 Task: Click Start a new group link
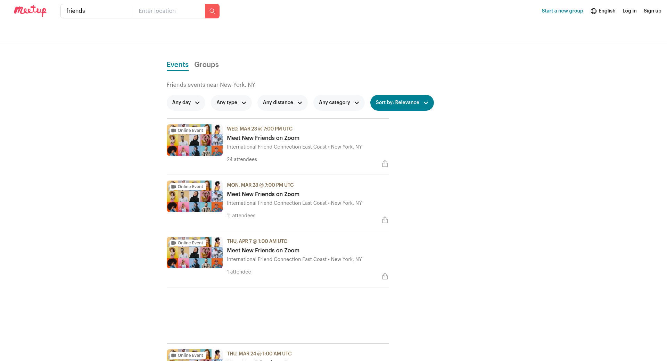[562, 11]
